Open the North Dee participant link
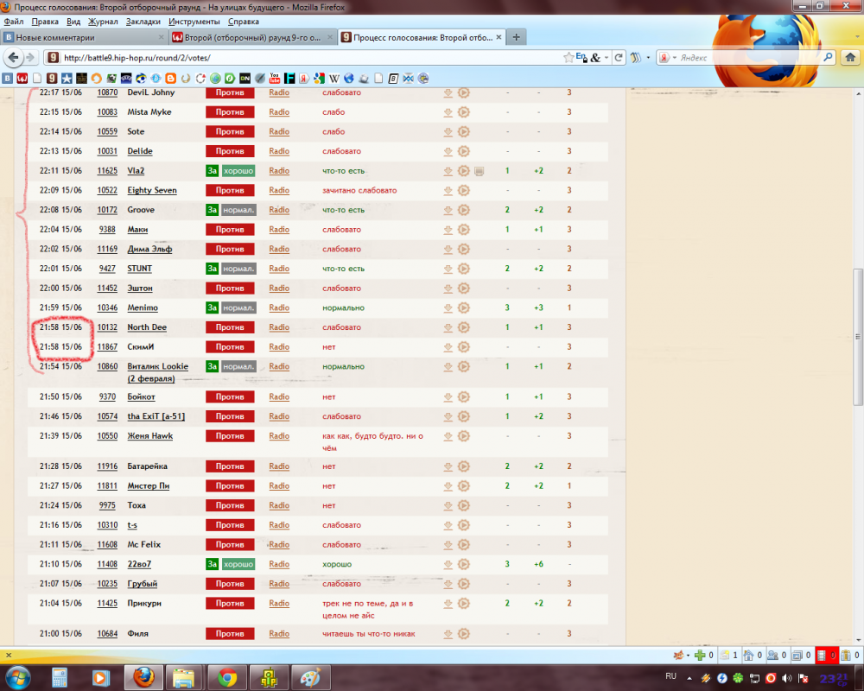Screen dimensions: 864x691 pos(147,327)
